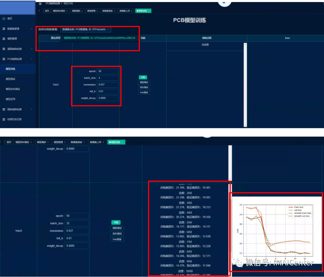Click the Yolo3 weight_decay input field

(x=108, y=98)
